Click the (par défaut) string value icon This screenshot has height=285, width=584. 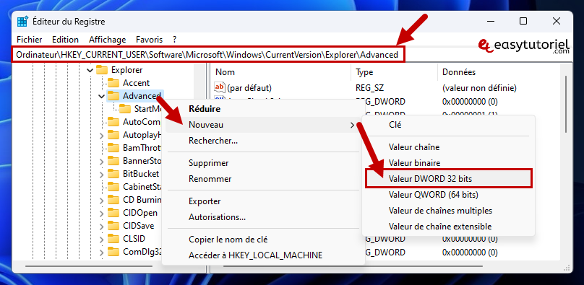tap(220, 88)
